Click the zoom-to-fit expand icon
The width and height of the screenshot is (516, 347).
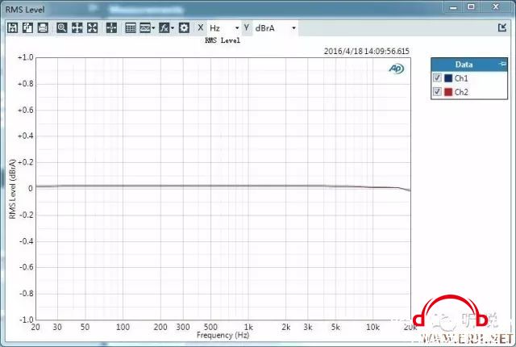tap(93, 28)
